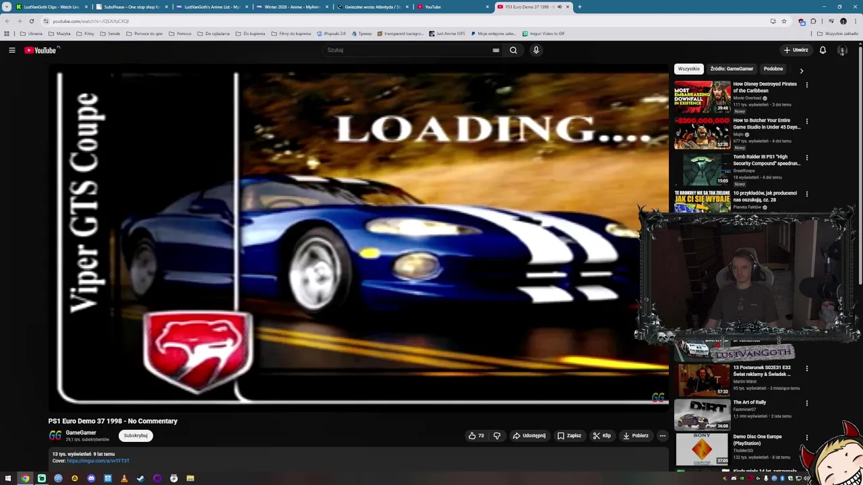Open the Do oglądania bookmarks folder

(x=213, y=33)
